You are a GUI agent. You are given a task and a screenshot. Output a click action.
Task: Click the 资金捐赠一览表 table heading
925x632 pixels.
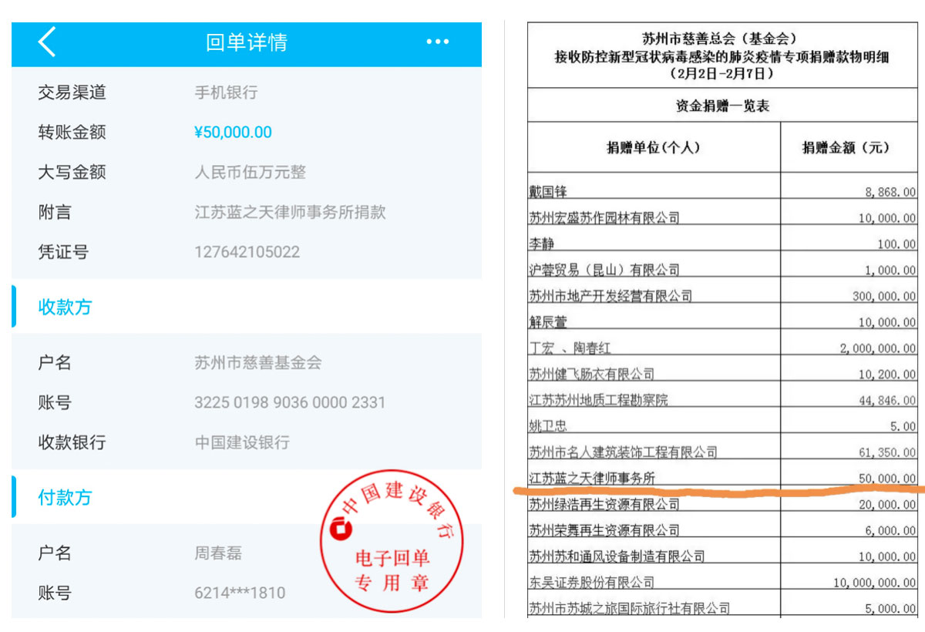722,106
